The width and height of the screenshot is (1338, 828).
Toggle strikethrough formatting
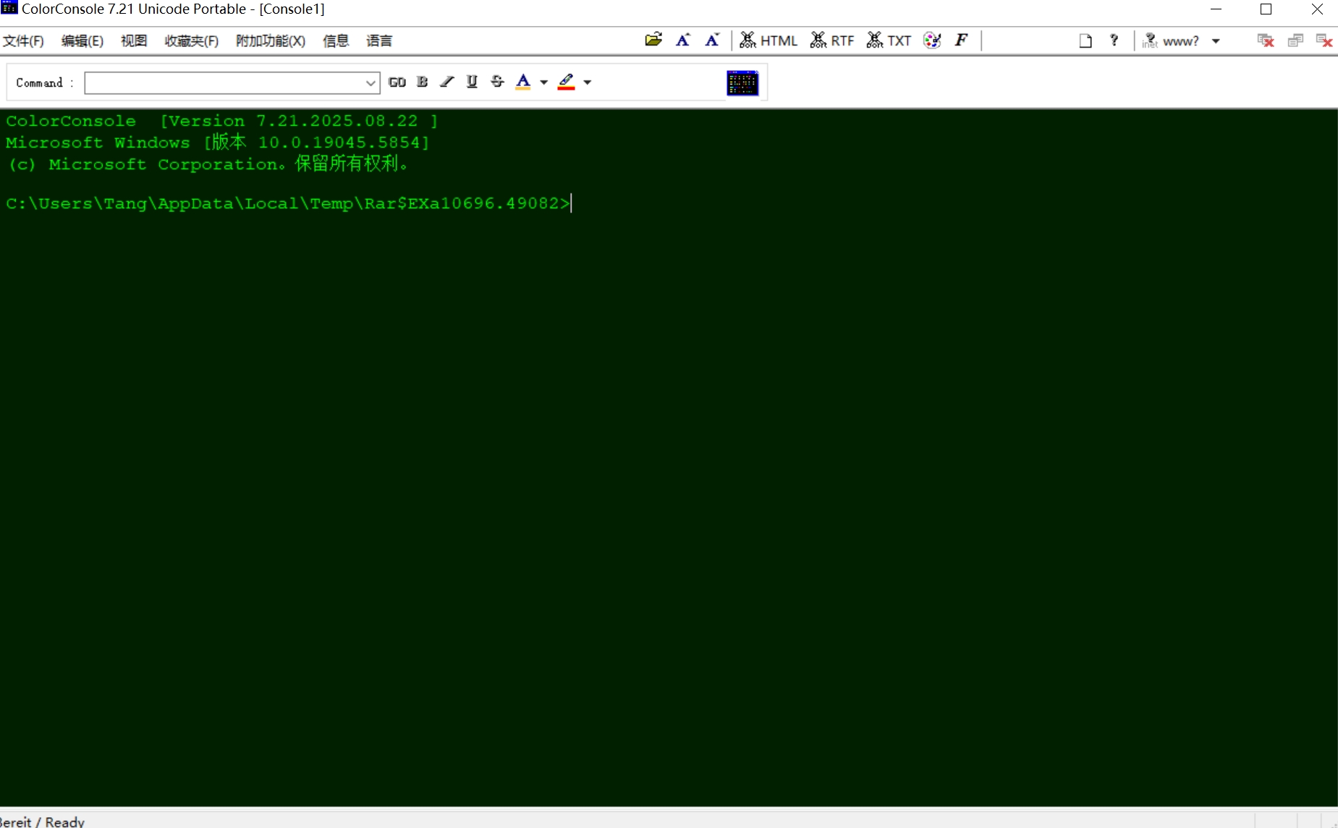pos(497,82)
